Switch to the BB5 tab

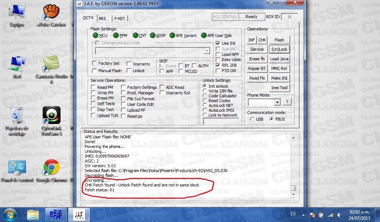(102, 18)
